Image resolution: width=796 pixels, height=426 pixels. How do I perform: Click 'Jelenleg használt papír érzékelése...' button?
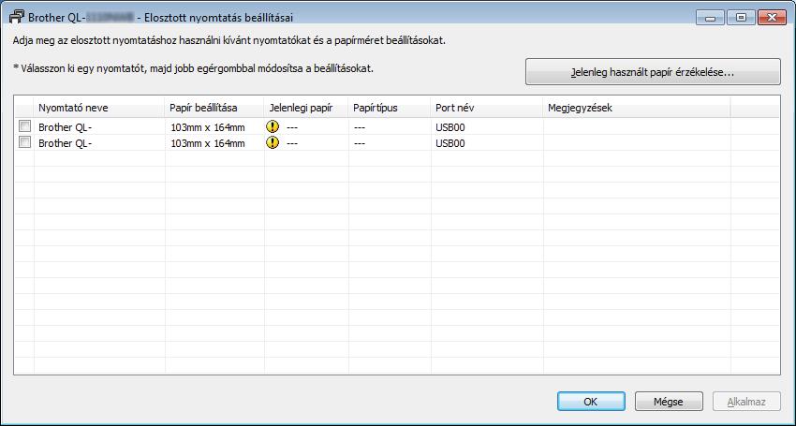tap(653, 71)
